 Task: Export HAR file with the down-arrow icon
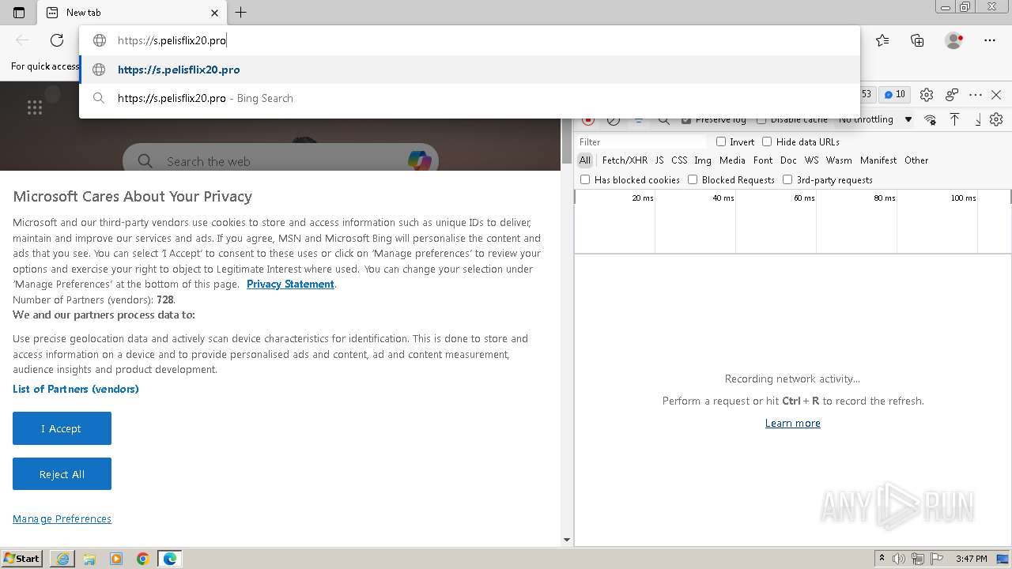(978, 119)
